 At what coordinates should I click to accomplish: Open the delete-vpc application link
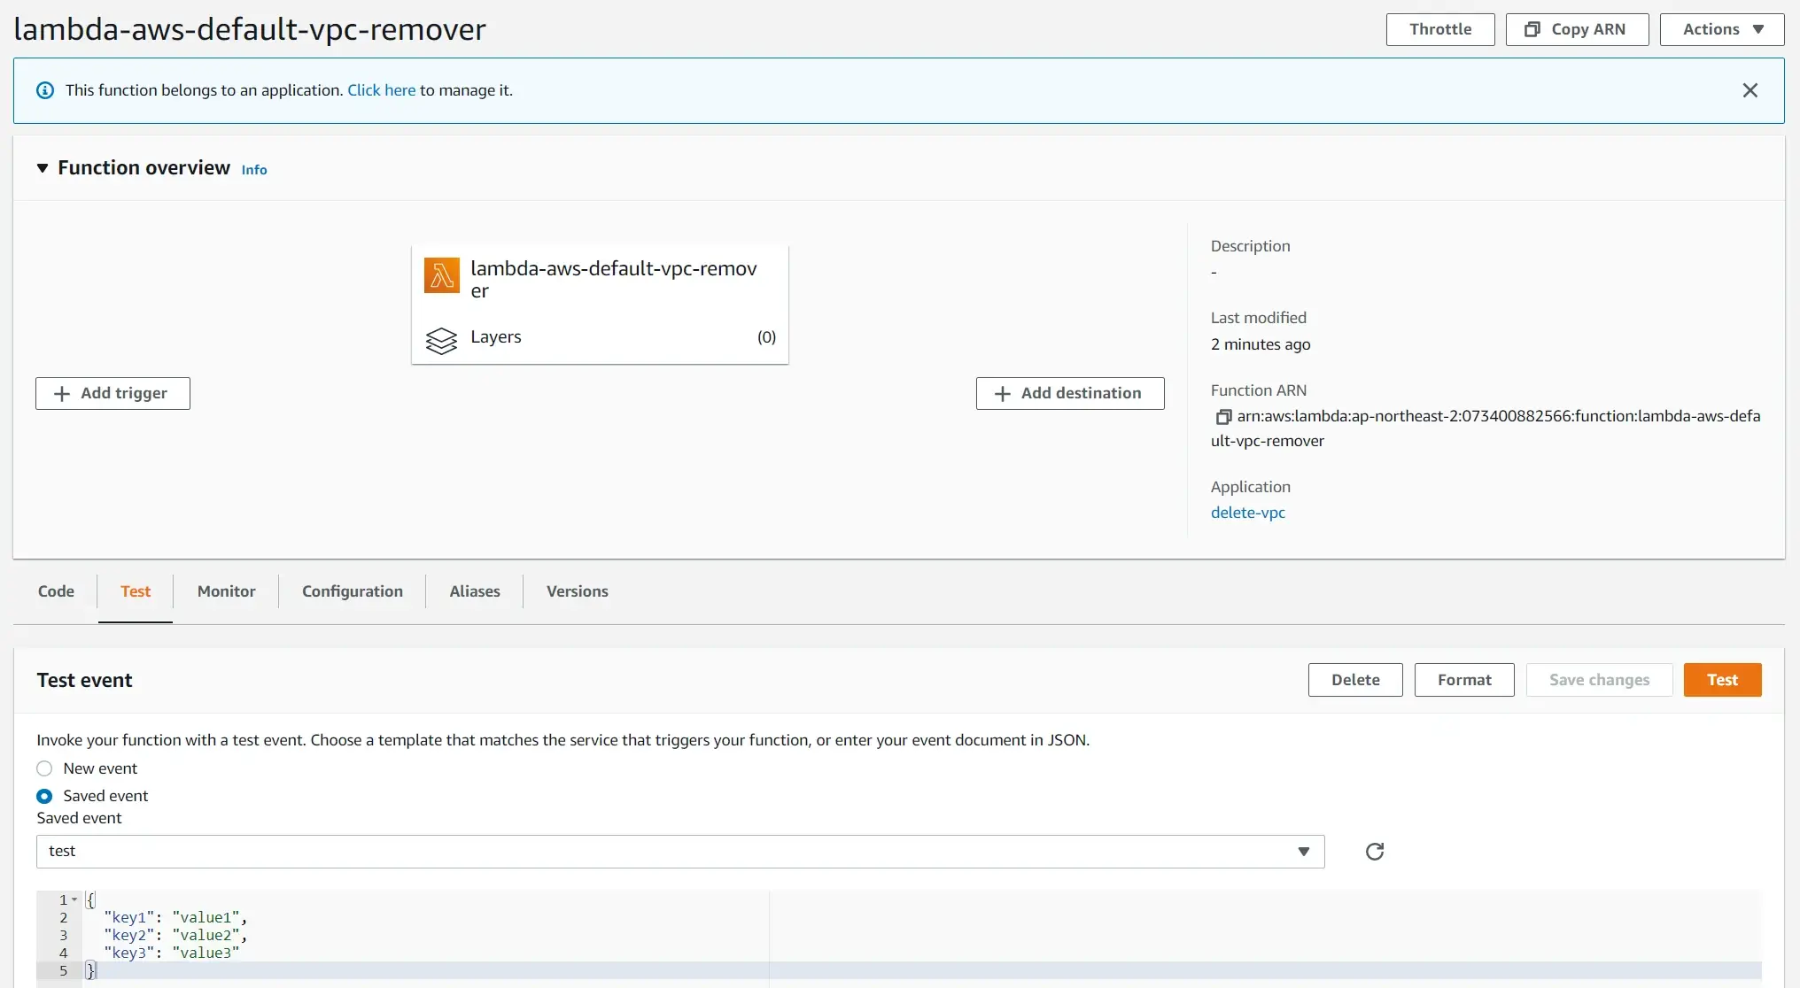coord(1247,513)
